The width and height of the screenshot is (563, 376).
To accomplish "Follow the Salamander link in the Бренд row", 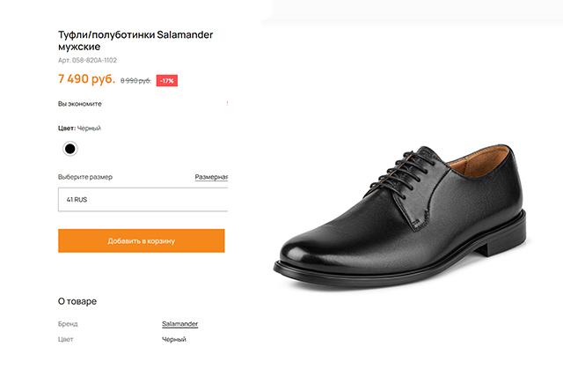I will click(x=179, y=324).
